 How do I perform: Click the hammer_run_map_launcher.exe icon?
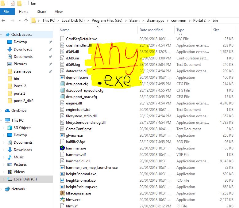[62, 167]
